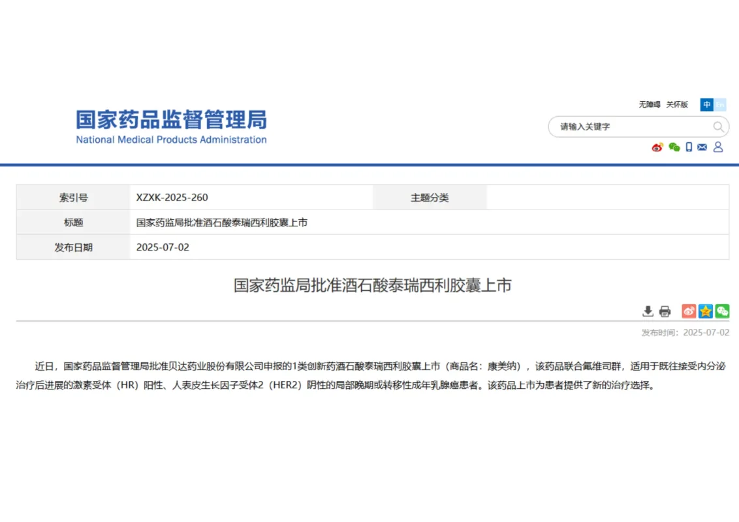Click the mobile phone icon in header
This screenshot has width=739, height=522.
point(689,147)
